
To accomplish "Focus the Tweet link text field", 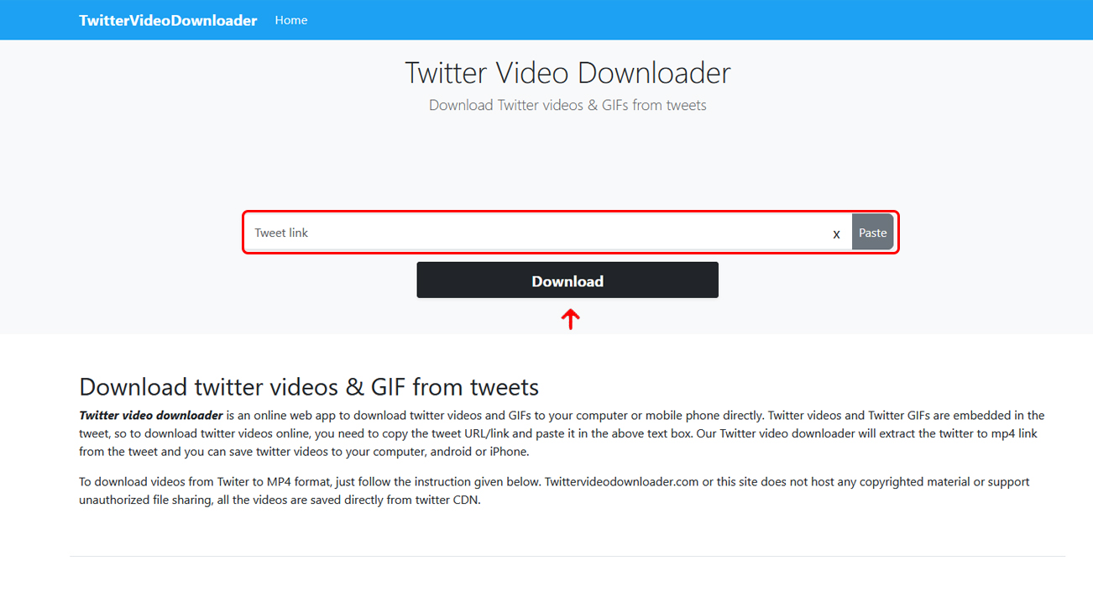I will pyautogui.click(x=537, y=233).
